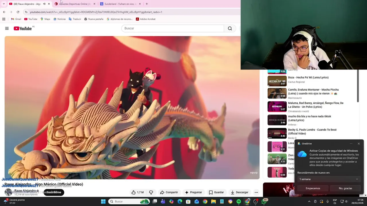This screenshot has height=206, width=367.
Task: Open Rauw Alejandro channel name link
Action: (25, 191)
